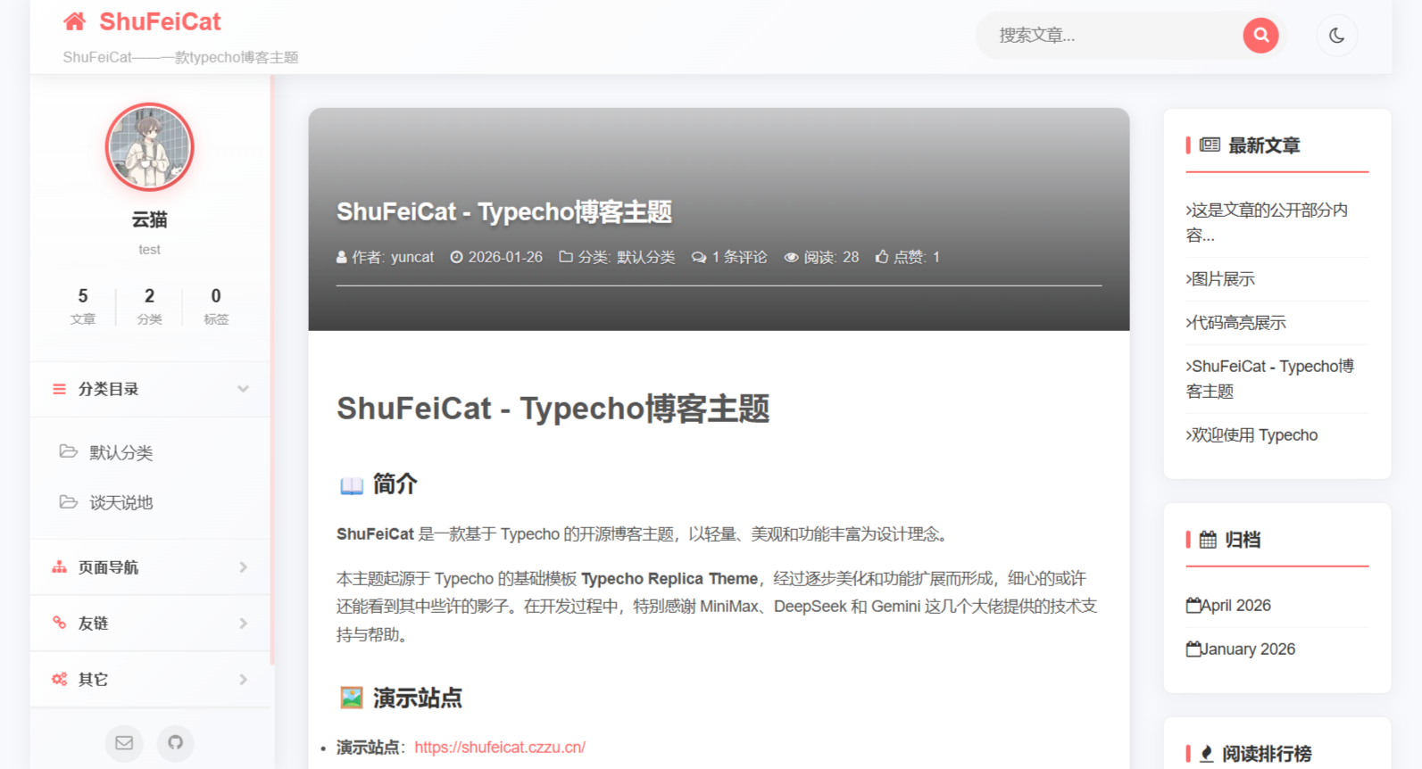The height and width of the screenshot is (769, 1422).
Task: Click the calendar icon beside January 2026
Action: [x=1193, y=649]
